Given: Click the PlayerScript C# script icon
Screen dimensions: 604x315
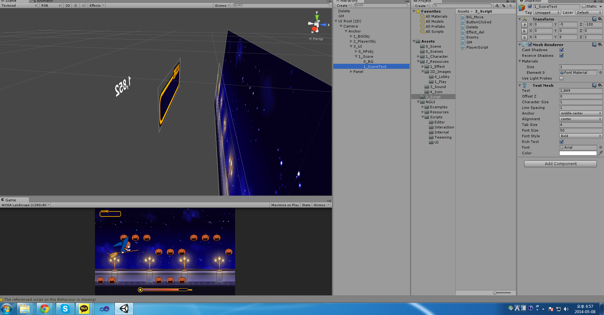Looking at the screenshot, I should tap(463, 47).
